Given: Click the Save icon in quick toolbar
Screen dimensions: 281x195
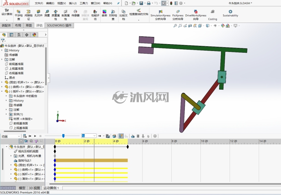Looking at the screenshot, I should point(141,3).
